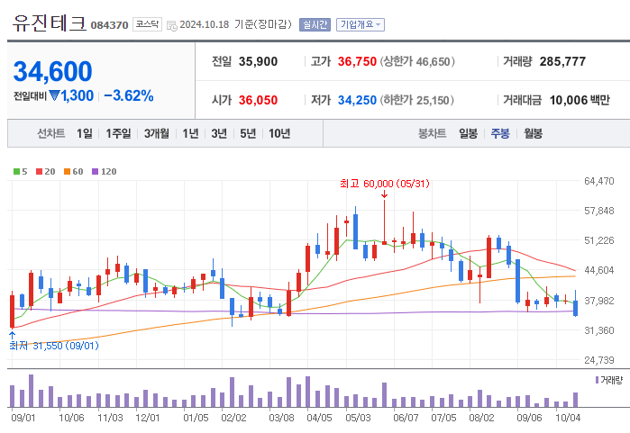Click the 실시간 button
This screenshot has width=630, height=433.
click(315, 25)
